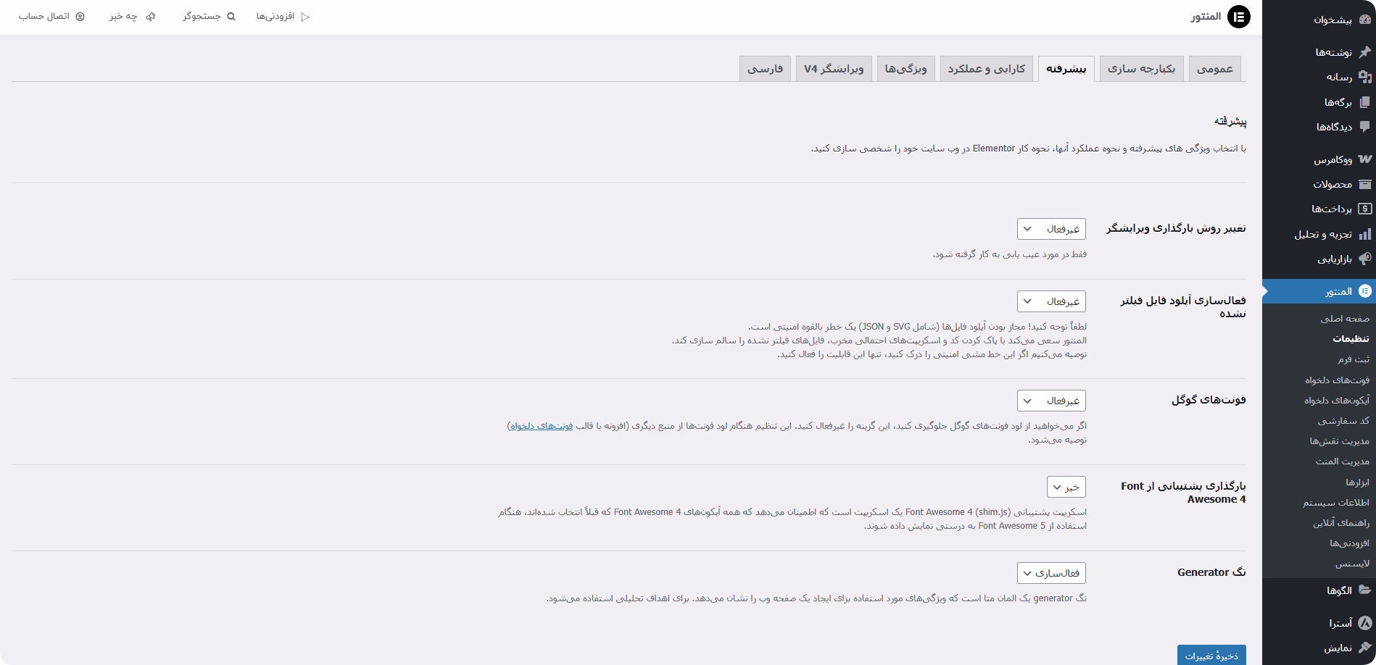This screenshot has width=1376, height=665.
Task: Click the dashboard (پیشخوان) sidebar icon
Action: (x=1365, y=20)
